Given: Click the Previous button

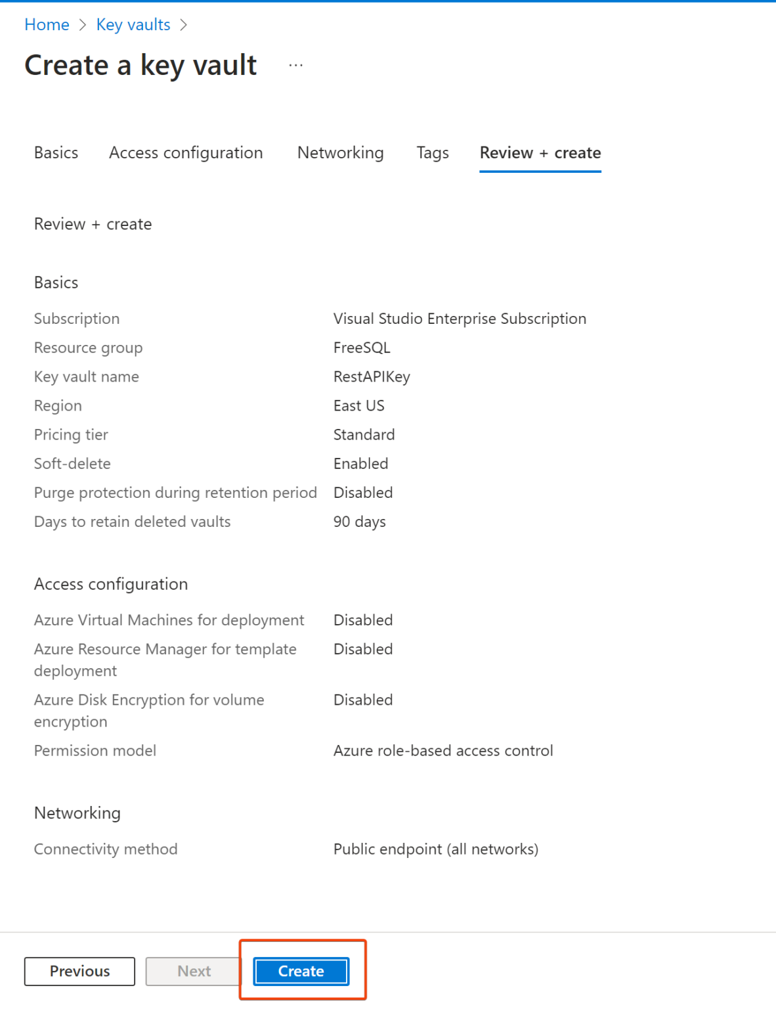Looking at the screenshot, I should [x=79, y=971].
